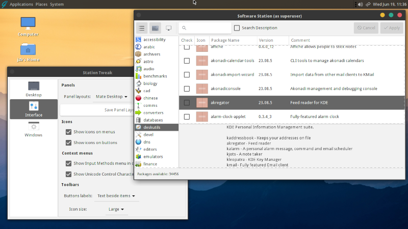This screenshot has height=229, width=408.
Task: Uncheck Show icons on menus
Action: coord(68,132)
